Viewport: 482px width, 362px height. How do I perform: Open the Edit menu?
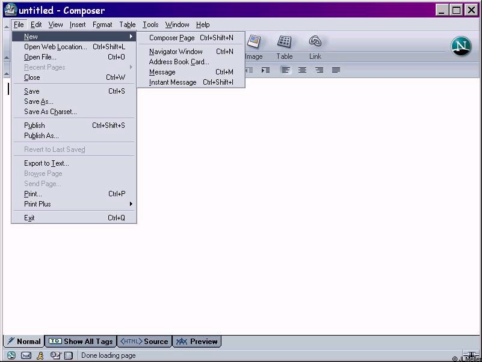[36, 25]
